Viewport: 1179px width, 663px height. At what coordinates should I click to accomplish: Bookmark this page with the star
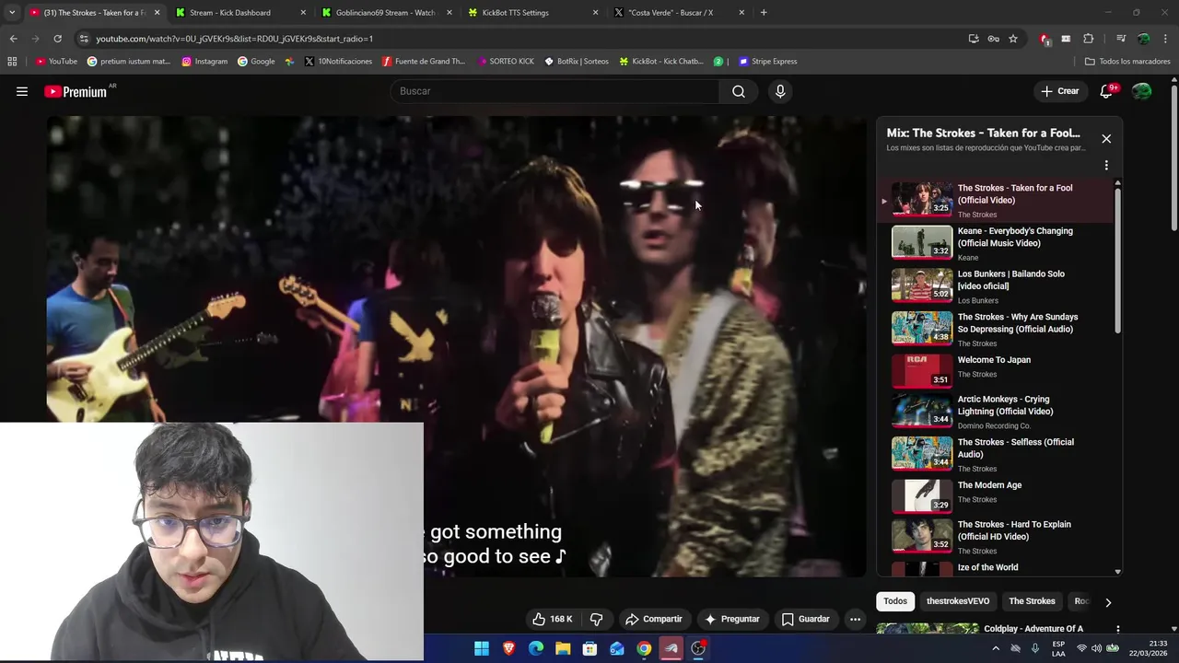pos(1013,39)
